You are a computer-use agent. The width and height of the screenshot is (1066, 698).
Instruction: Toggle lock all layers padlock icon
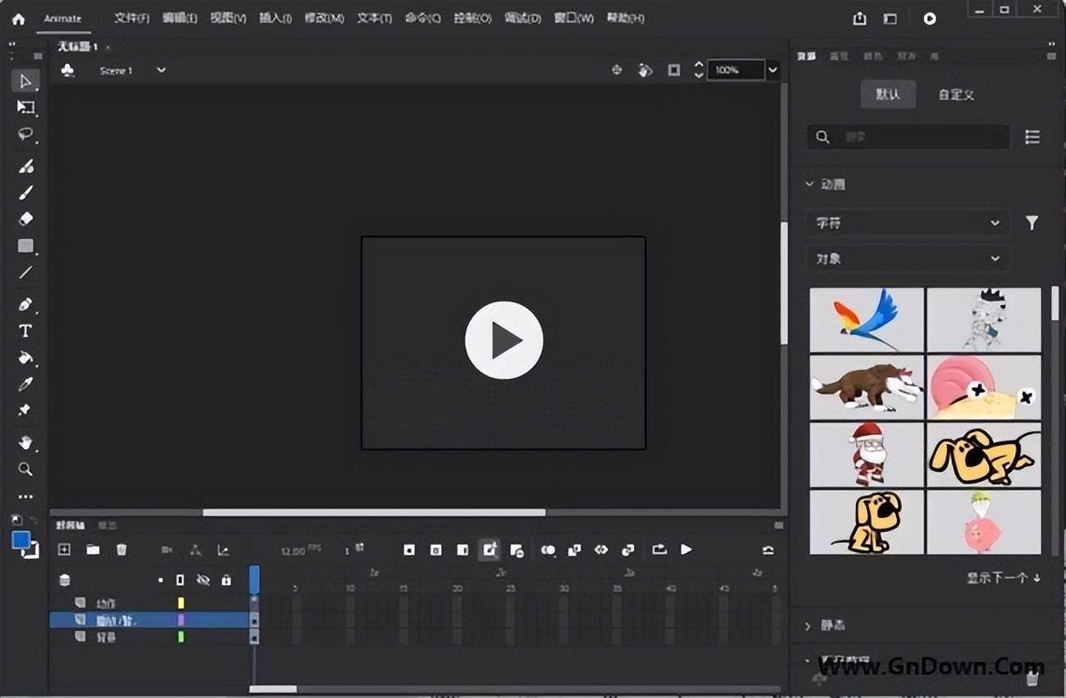[x=226, y=580]
